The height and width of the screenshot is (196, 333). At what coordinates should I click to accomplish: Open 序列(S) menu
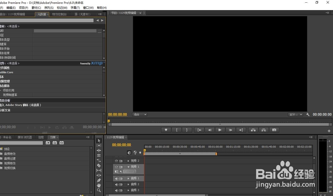click(49, 8)
